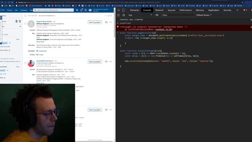Switch to the Sources tab
The height and width of the screenshot is (142, 252).
(172, 10)
